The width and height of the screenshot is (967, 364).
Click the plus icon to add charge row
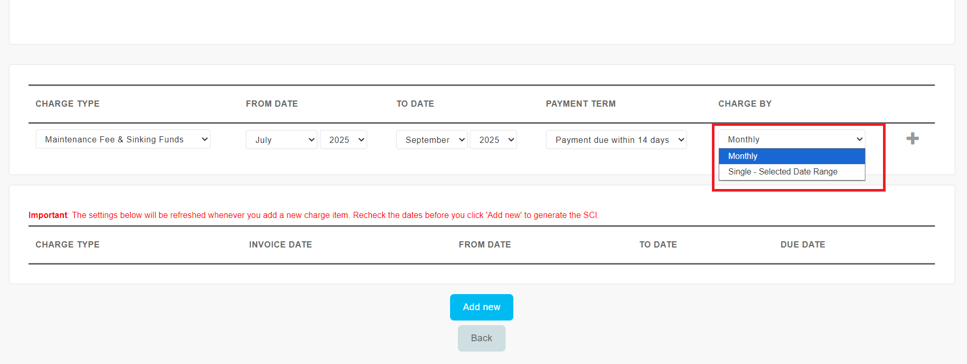(x=913, y=139)
